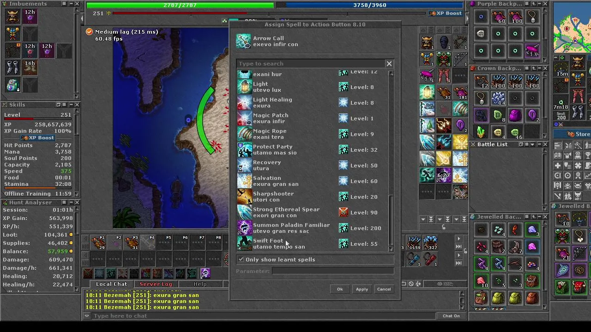The image size is (591, 332).
Task: Click the purple bag in Crown Backpack
Action: (x=515, y=115)
